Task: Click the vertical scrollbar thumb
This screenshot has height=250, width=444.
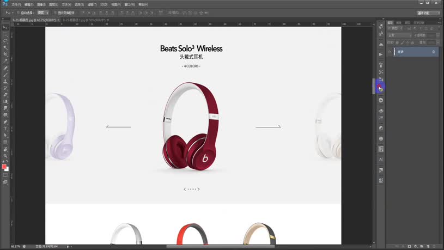Action: click(x=374, y=86)
